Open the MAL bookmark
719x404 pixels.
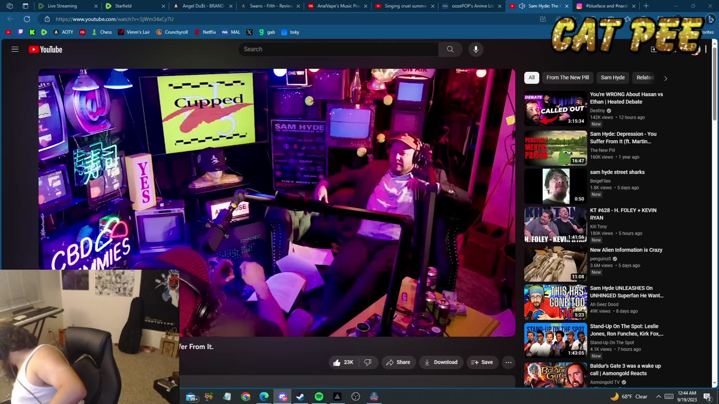tap(231, 32)
